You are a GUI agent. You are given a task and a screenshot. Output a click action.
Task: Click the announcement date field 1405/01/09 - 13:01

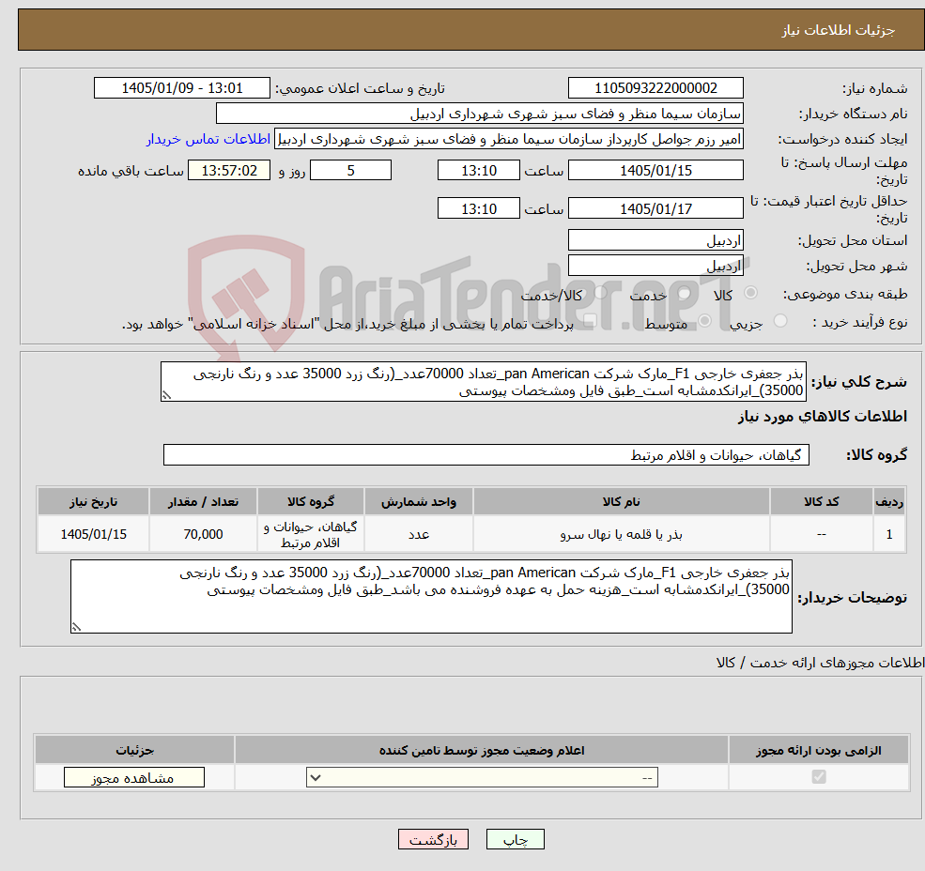(181, 88)
